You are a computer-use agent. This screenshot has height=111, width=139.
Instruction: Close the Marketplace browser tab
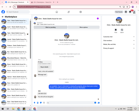click(54, 2)
